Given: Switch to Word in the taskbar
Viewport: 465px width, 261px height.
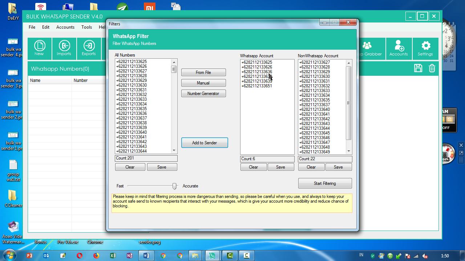Looking at the screenshot, I should (146, 256).
